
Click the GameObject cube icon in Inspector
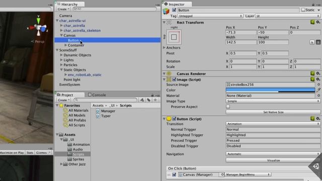tap(166, 11)
